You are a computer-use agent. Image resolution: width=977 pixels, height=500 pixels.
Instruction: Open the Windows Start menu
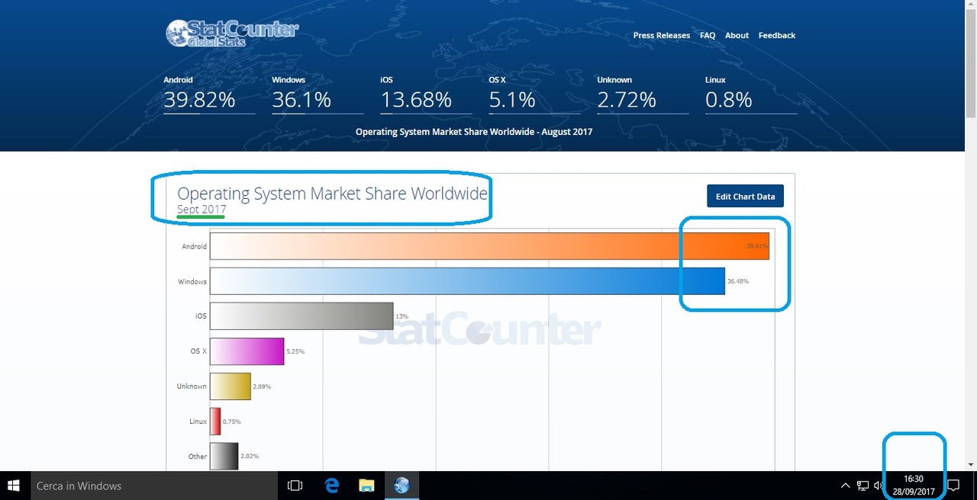pyautogui.click(x=14, y=486)
